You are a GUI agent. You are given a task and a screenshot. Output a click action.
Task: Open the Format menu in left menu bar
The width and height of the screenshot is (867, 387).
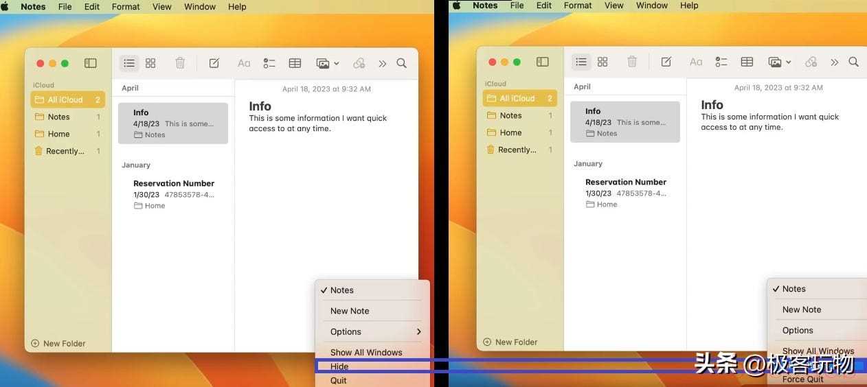126,7
